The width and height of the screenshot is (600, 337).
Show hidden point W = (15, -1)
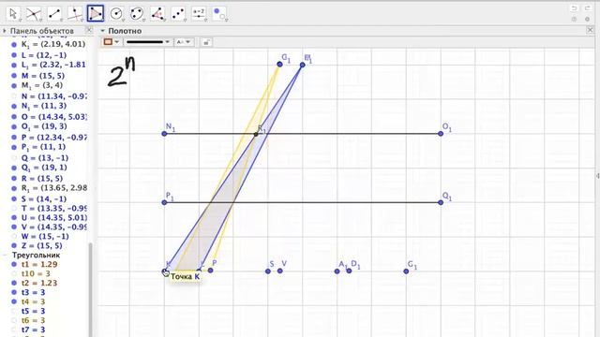coord(14,237)
